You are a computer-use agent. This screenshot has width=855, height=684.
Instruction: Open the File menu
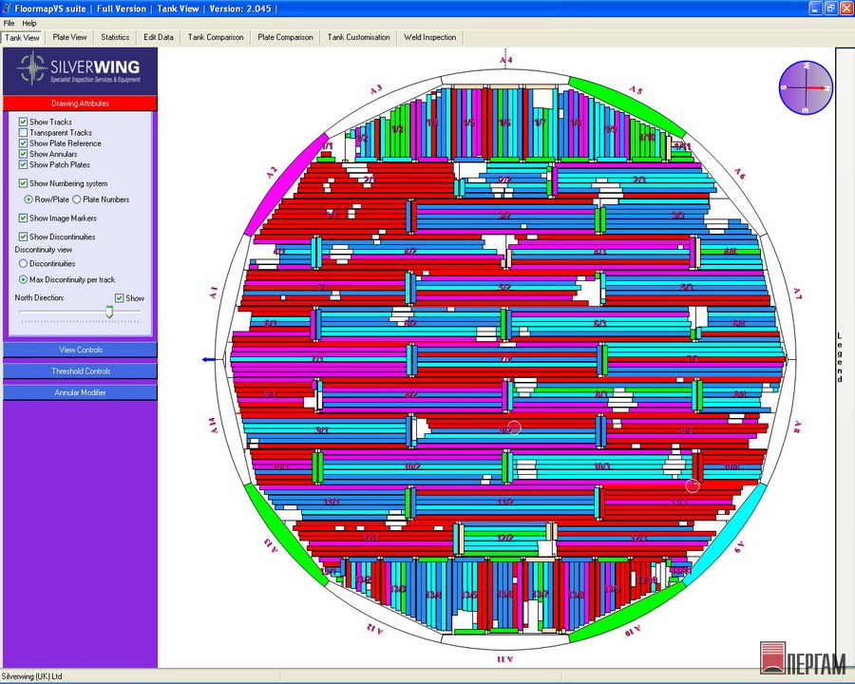pos(9,24)
